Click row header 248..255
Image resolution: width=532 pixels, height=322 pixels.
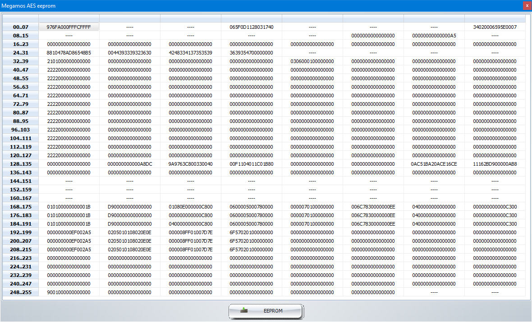21,293
